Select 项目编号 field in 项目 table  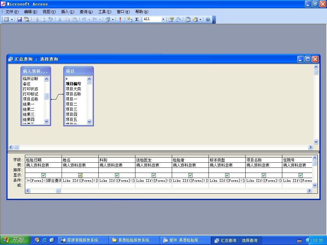click(73, 84)
